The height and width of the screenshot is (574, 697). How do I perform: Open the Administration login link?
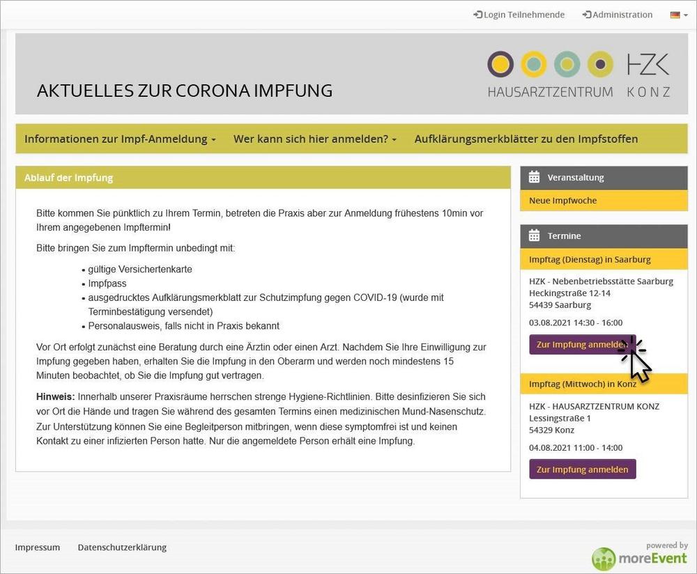(618, 15)
